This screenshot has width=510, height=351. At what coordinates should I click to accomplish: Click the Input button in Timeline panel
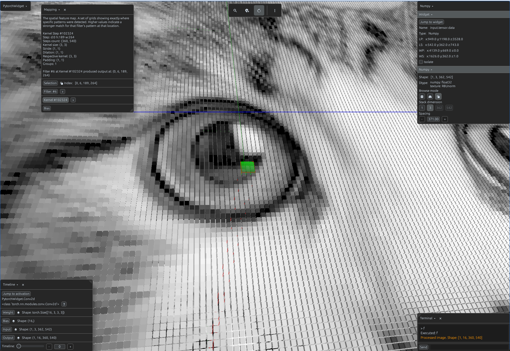tap(7, 330)
